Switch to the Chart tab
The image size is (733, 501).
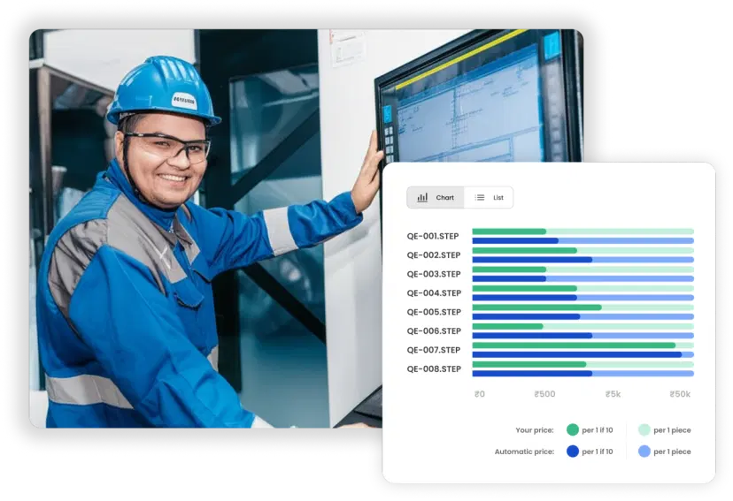click(435, 198)
